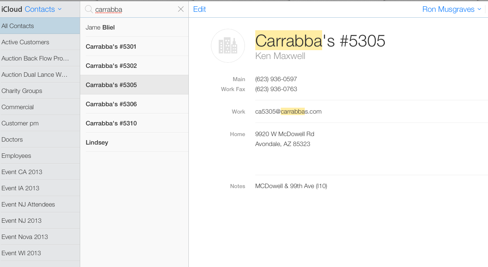Image resolution: width=488 pixels, height=267 pixels.
Task: Open the Event NJ Attendees group
Action: point(40,204)
